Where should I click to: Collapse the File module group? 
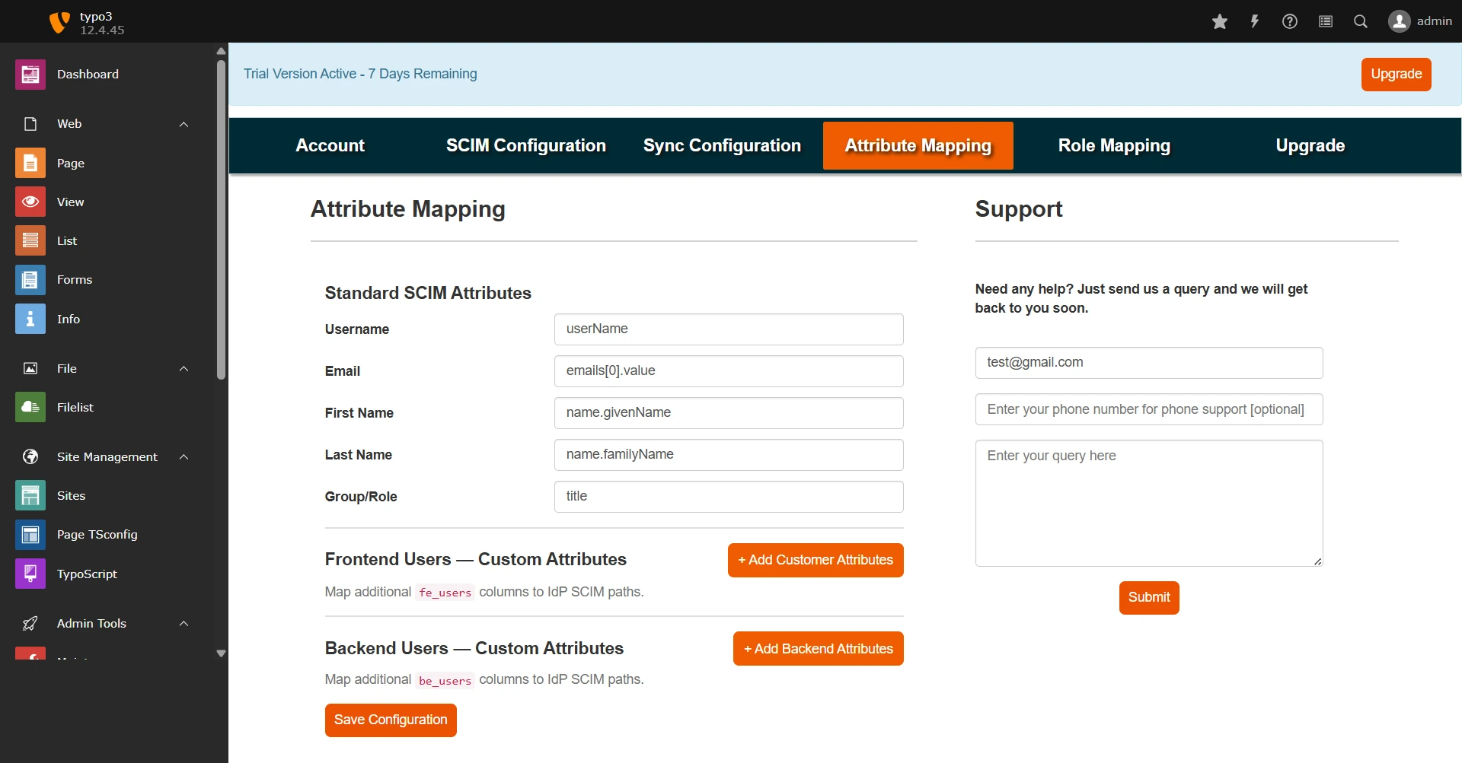(184, 369)
